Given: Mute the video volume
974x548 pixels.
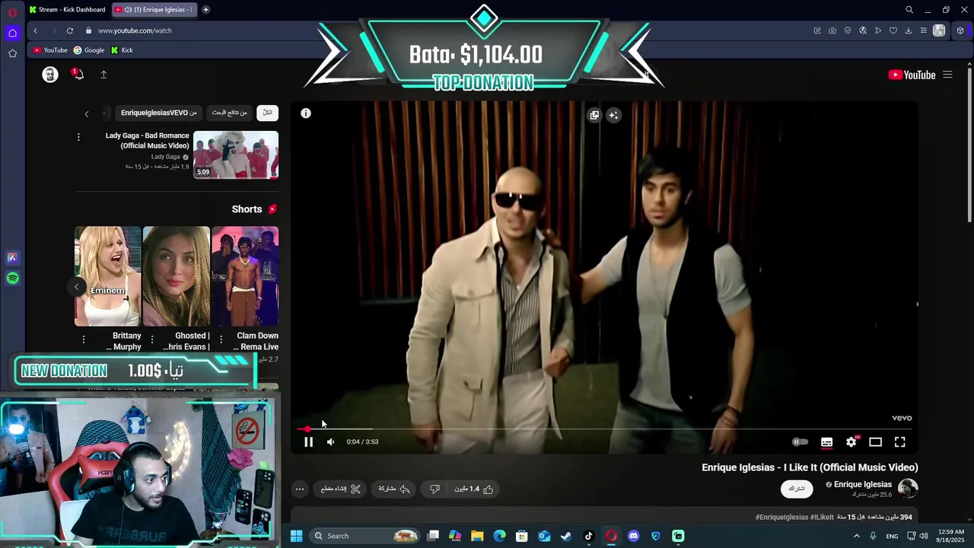Looking at the screenshot, I should click(330, 441).
